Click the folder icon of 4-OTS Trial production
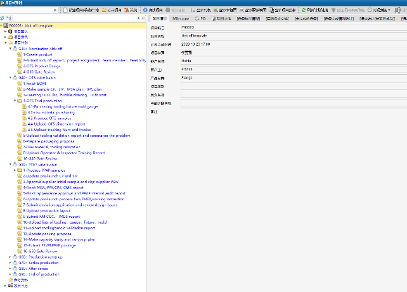Image resolution: width=407 pixels, height=292 pixels. click(20, 100)
